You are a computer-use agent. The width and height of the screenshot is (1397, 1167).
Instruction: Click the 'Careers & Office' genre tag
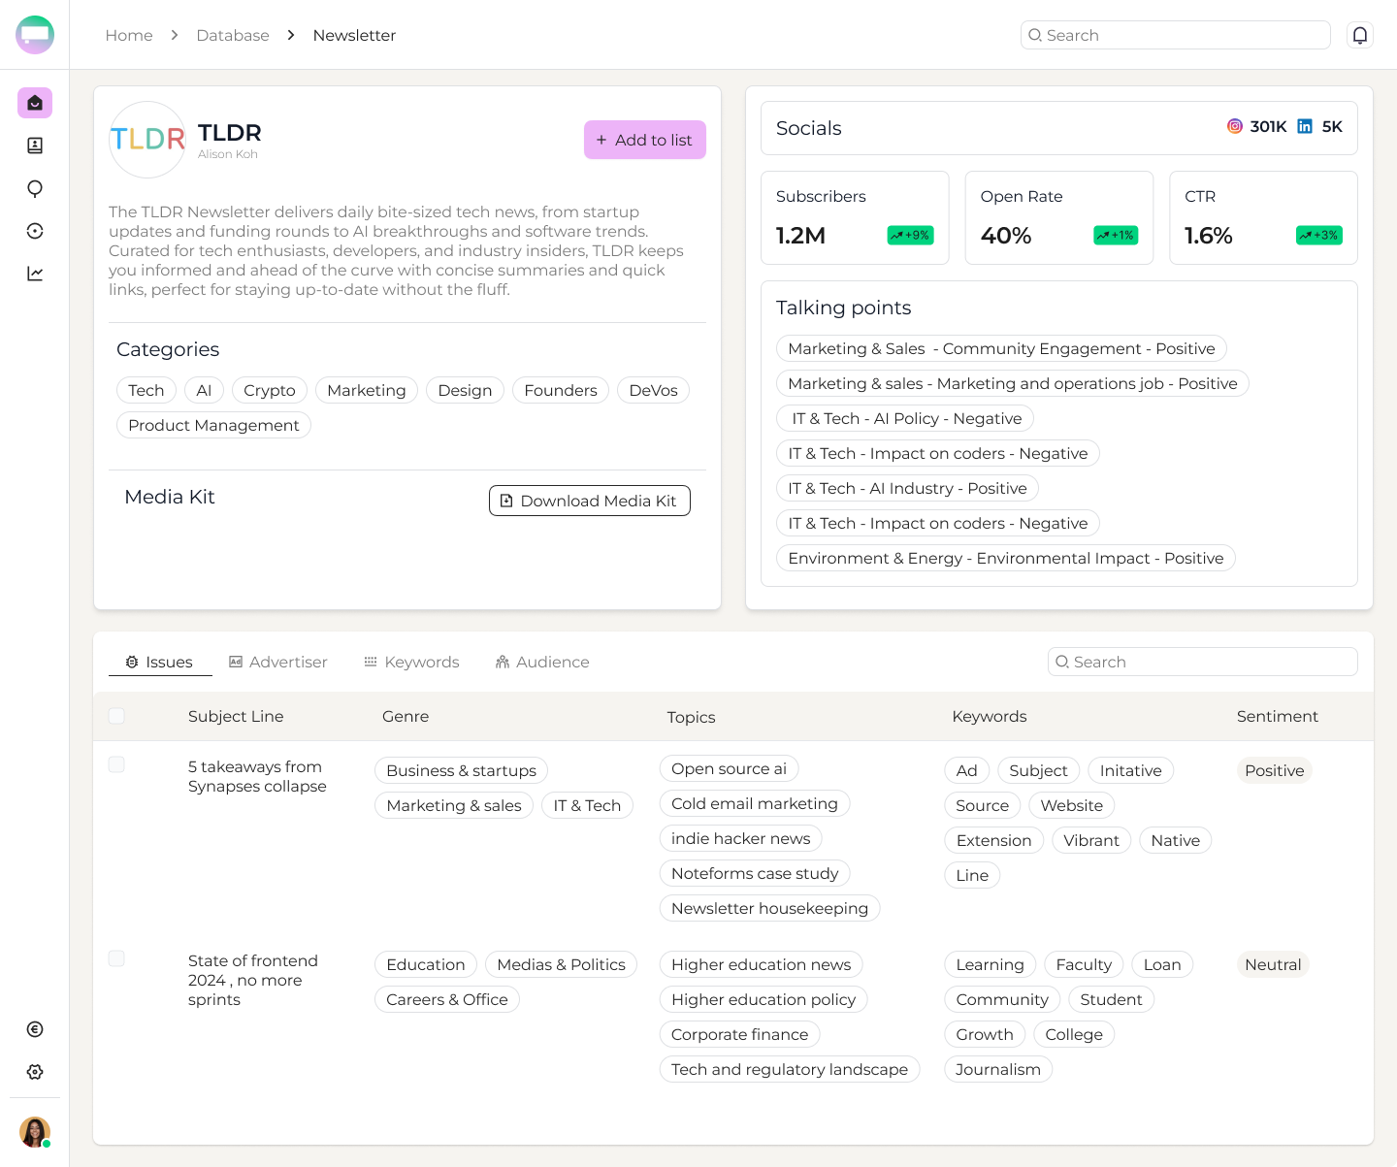coord(447,999)
